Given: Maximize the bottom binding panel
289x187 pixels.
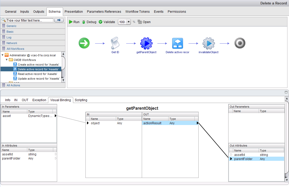Looking at the screenshot, I should tap(286, 92).
